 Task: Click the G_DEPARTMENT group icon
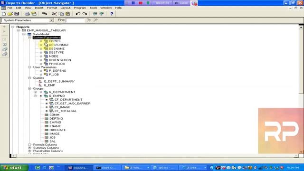(x=46, y=92)
